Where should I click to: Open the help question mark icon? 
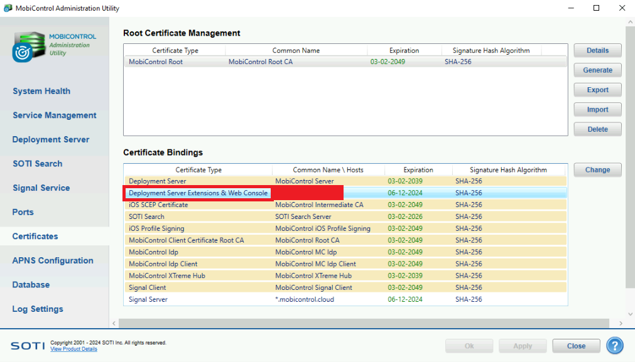[x=614, y=346]
